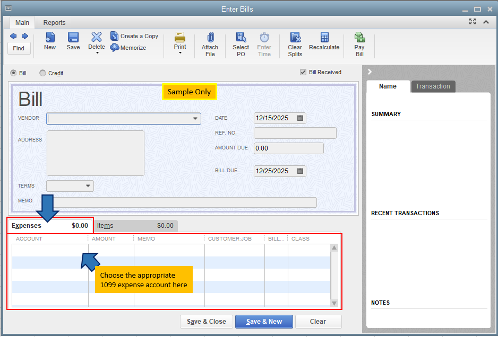
Task: Click the Print printer icon
Action: 180,37
